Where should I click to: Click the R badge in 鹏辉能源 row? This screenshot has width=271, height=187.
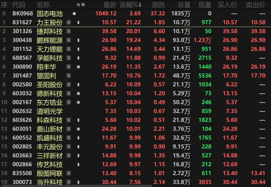(69, 40)
